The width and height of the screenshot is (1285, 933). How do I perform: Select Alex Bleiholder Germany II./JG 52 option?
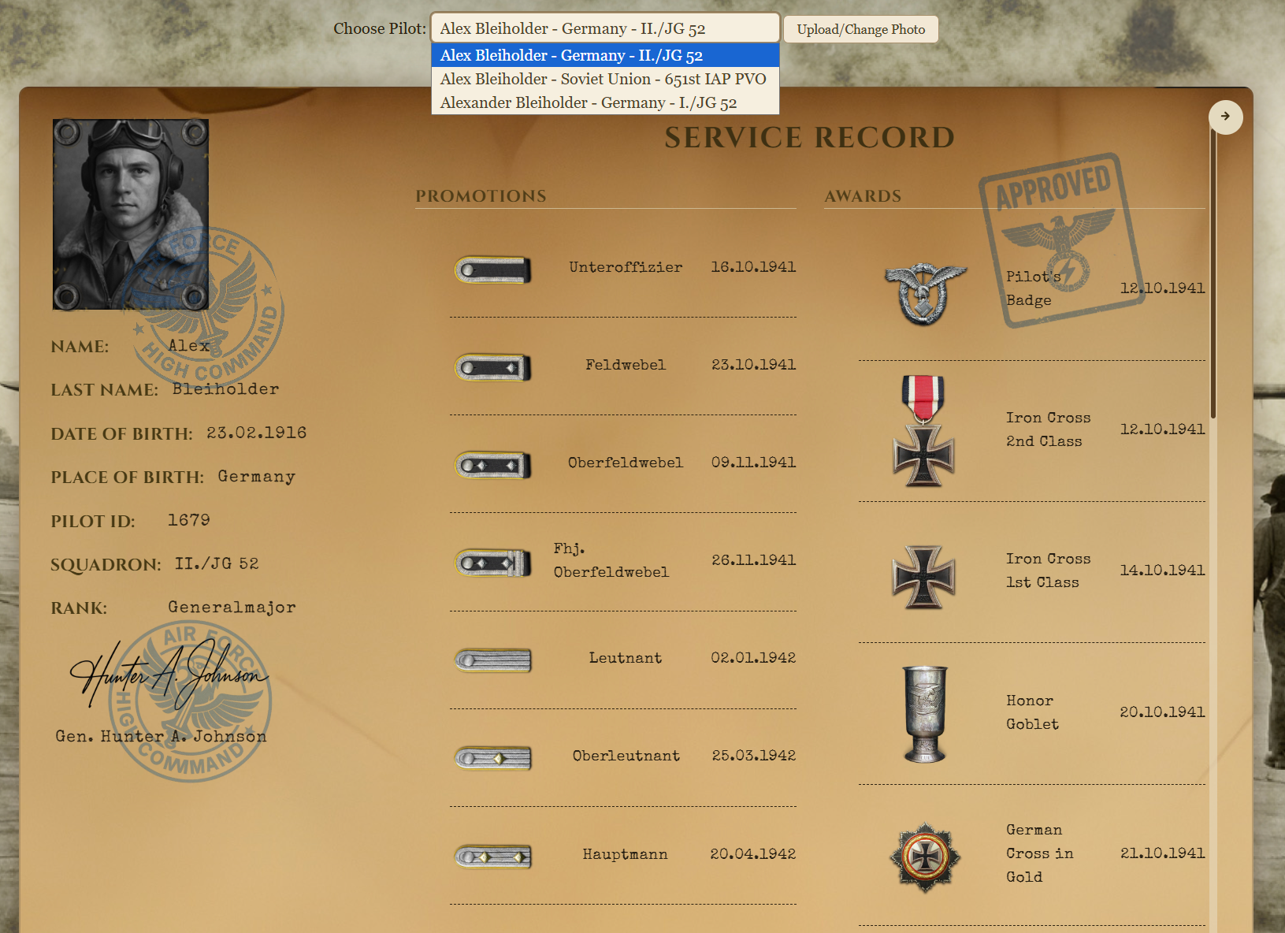pyautogui.click(x=605, y=55)
